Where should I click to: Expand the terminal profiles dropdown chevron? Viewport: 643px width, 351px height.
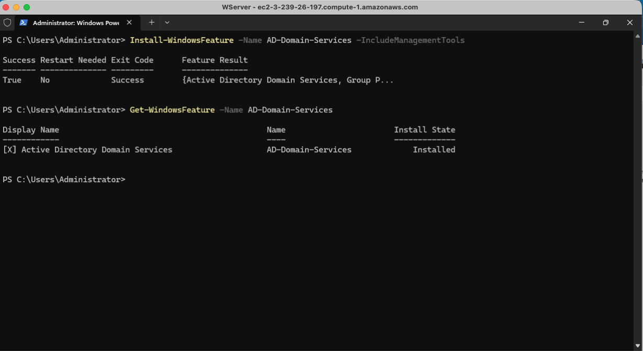(x=167, y=22)
